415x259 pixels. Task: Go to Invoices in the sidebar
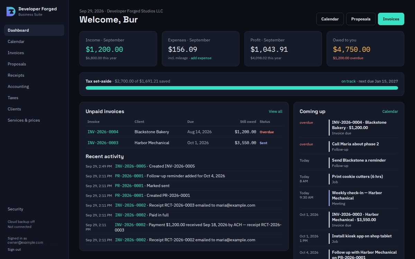[34, 53]
